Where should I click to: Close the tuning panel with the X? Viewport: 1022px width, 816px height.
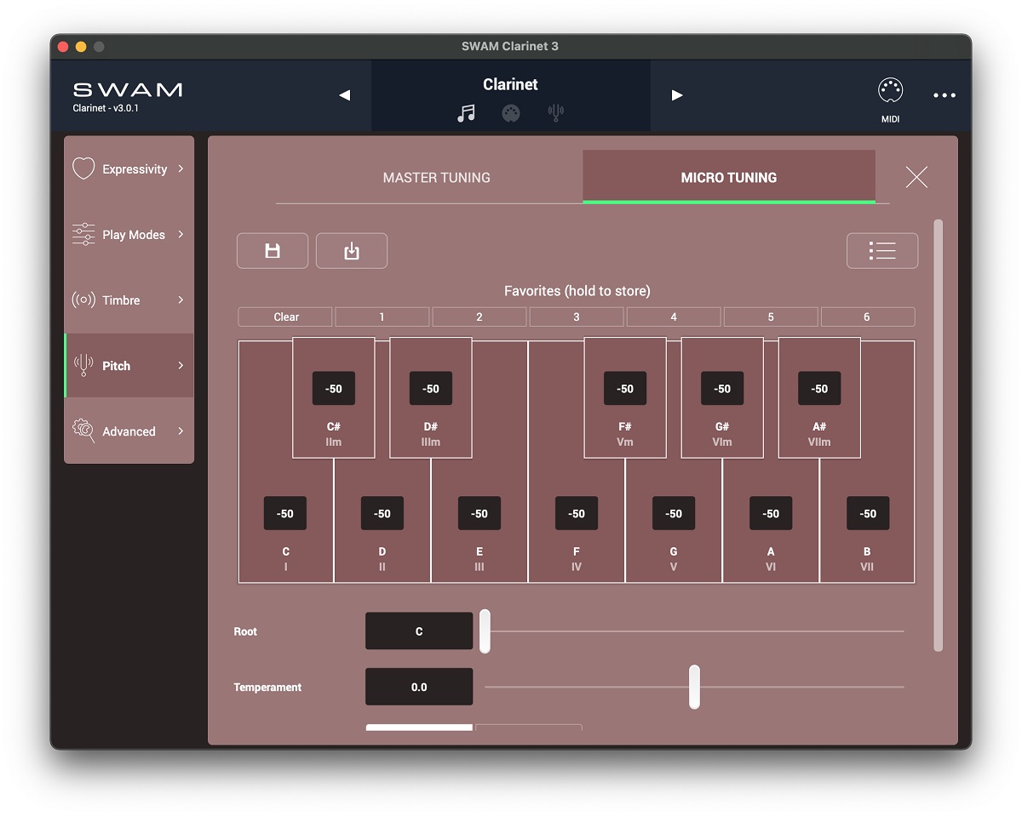click(916, 177)
